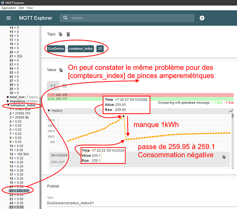Select tree item 14 = 0 at top
The width and height of the screenshot is (237, 209).
(14, 28)
